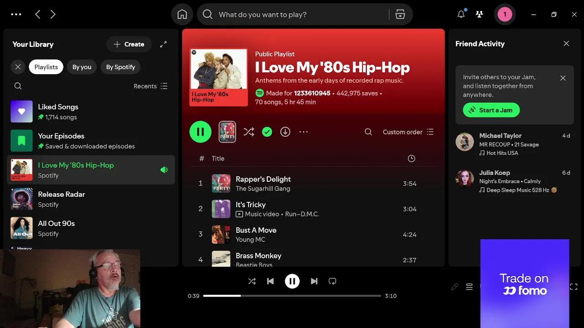Screen dimensions: 584x328
Task: Open the What's New notifications bell
Action: (461, 14)
